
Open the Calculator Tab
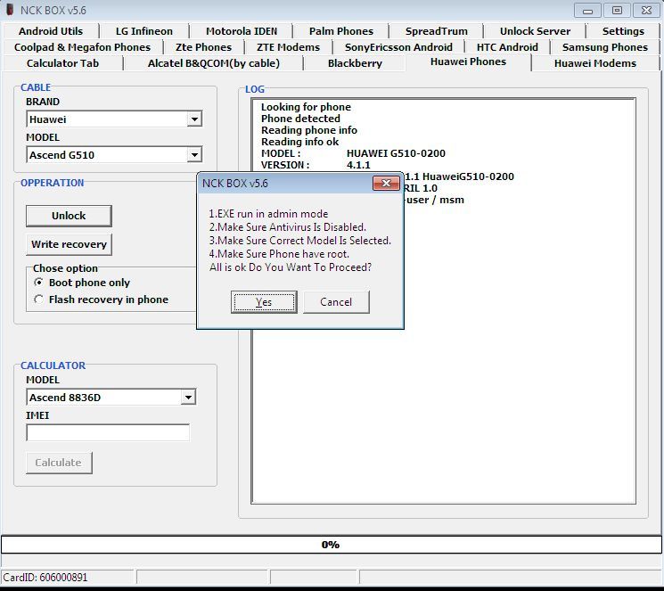(x=62, y=63)
